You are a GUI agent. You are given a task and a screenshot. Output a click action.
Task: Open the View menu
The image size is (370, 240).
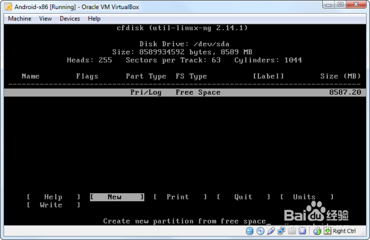46,18
